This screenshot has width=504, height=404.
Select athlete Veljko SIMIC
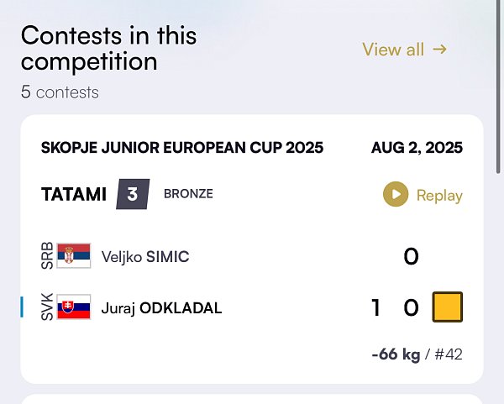click(145, 256)
